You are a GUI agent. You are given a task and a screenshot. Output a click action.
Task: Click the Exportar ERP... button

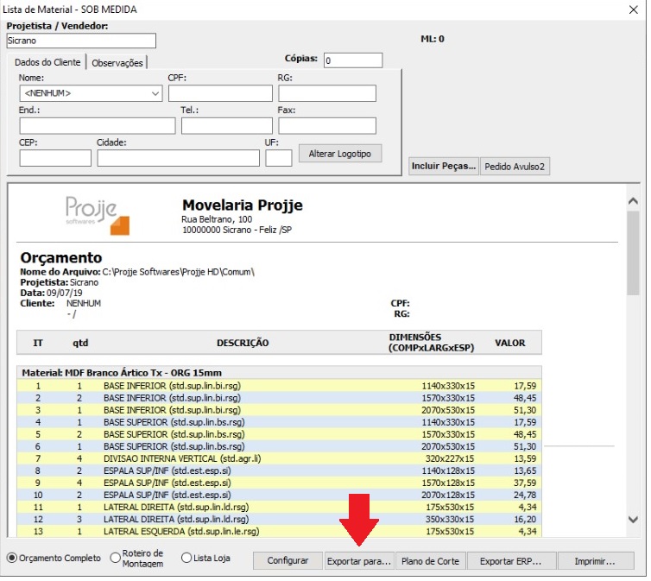click(509, 561)
